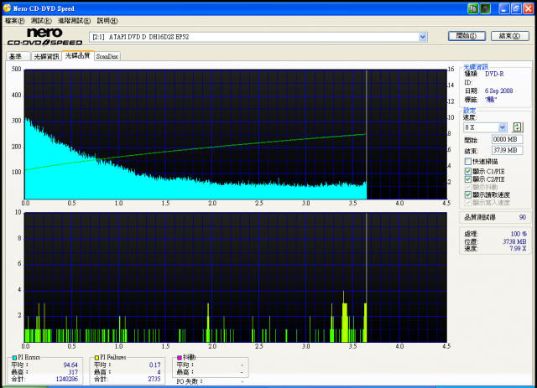Click the green chart icon in title bar
The image size is (537, 388).
[472, 8]
